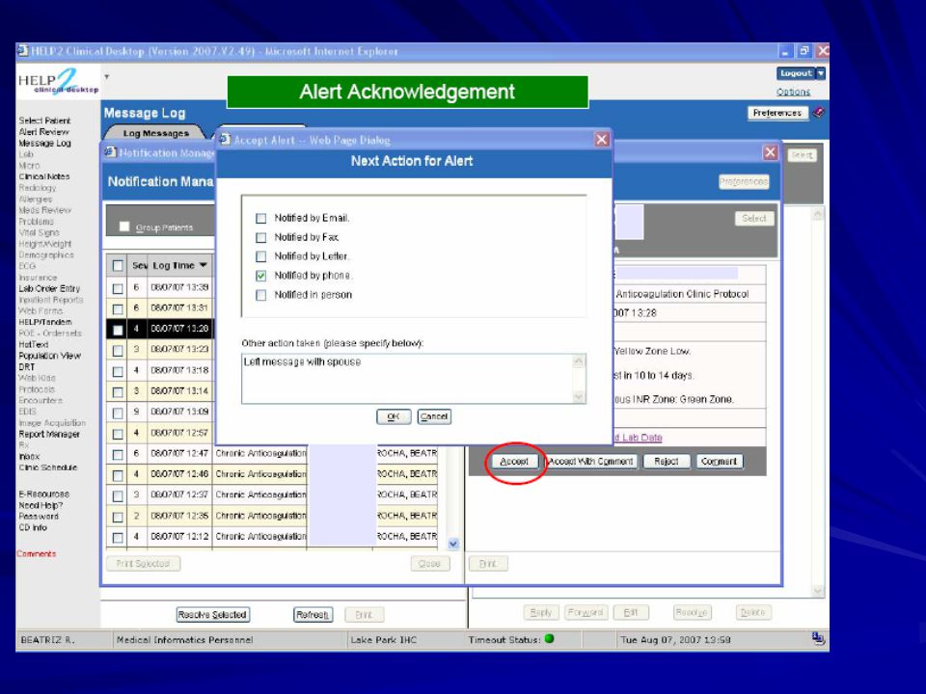Screen dimensions: 926x694
Task: Open Inbox in sidebar
Action: click(29, 456)
